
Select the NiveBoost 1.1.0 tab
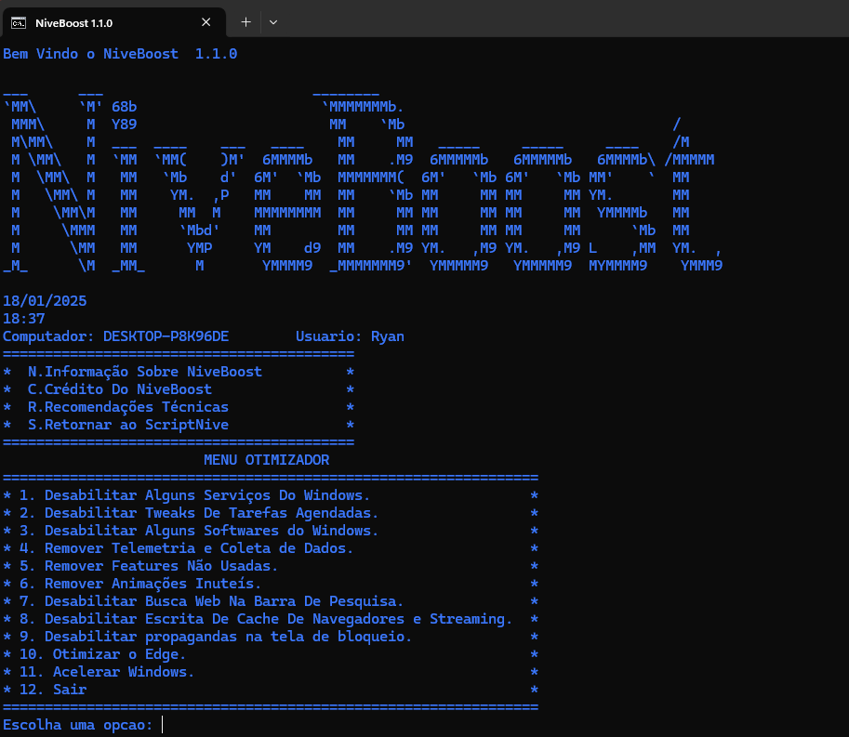[113, 22]
